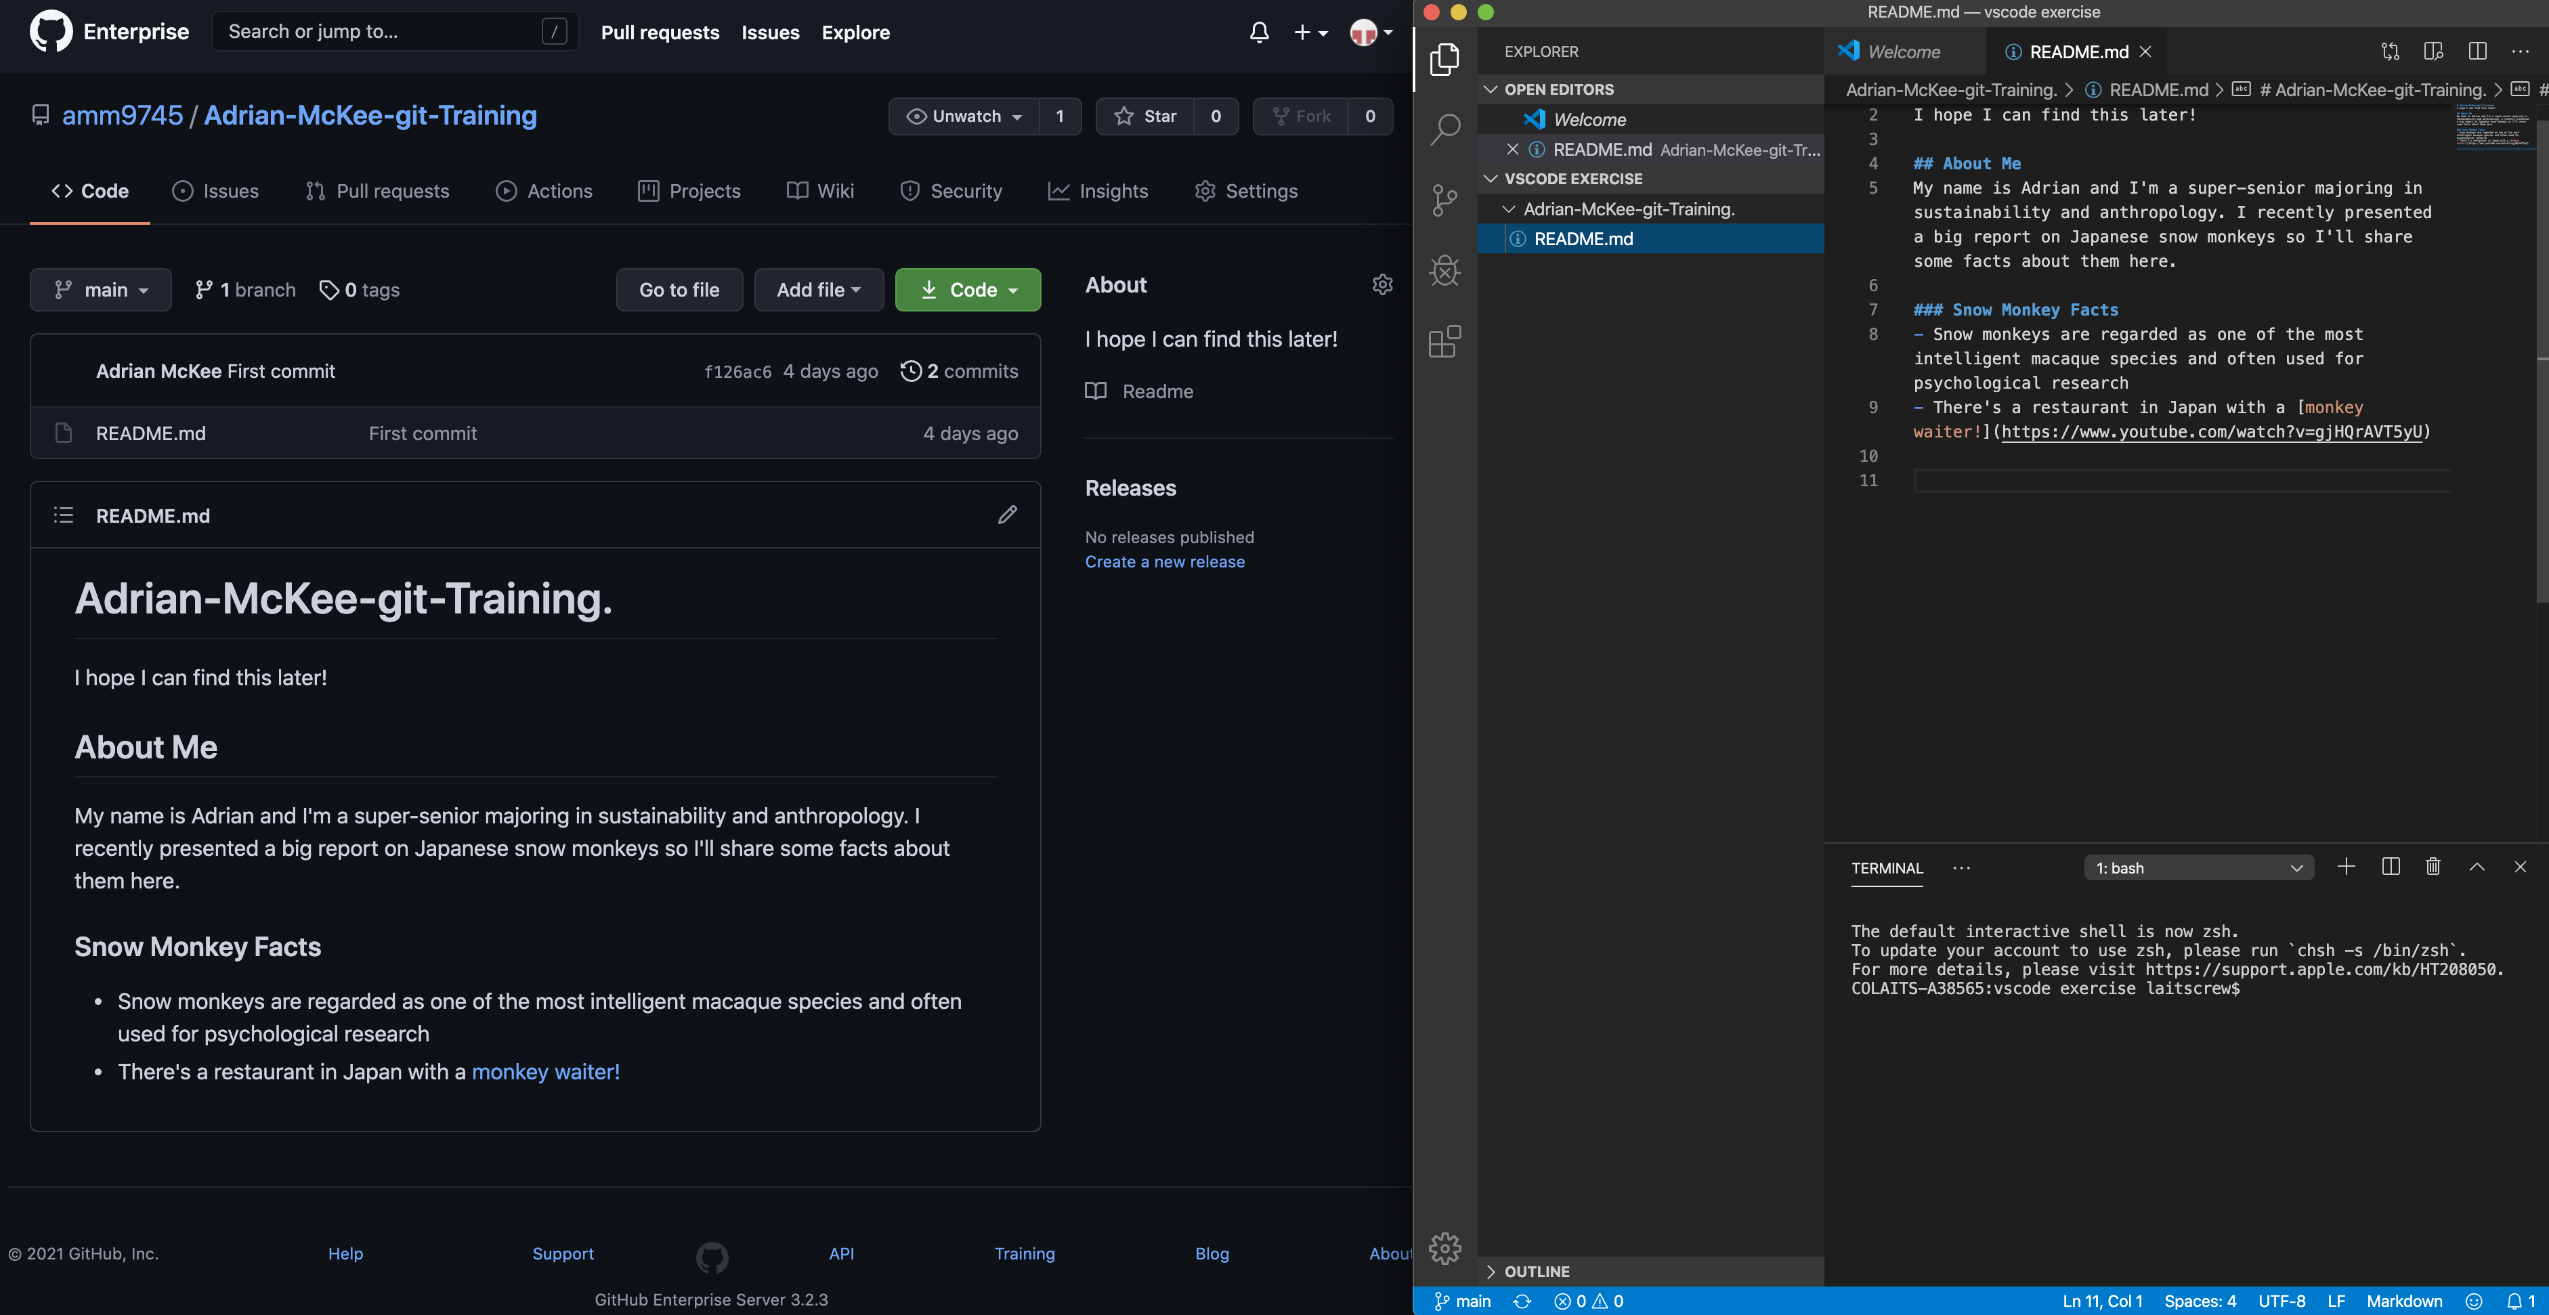Switch to the Actions tab
This screenshot has height=1315, width=2549.
pos(544,191)
